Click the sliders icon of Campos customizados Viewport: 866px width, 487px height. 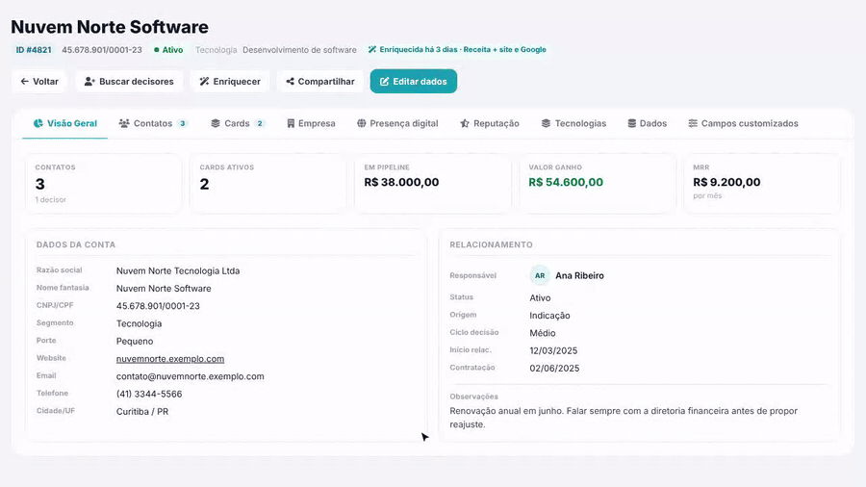tap(693, 123)
